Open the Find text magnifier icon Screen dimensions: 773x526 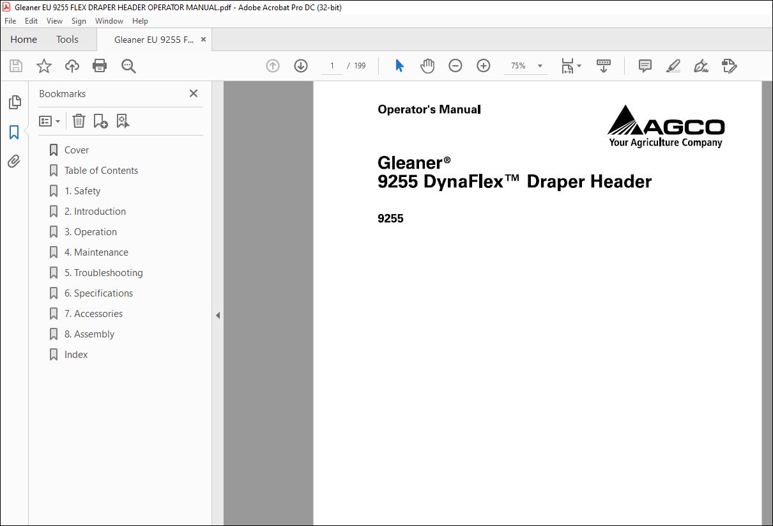pyautogui.click(x=128, y=66)
